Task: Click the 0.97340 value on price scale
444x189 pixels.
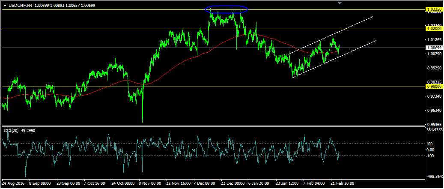Action: [434, 96]
